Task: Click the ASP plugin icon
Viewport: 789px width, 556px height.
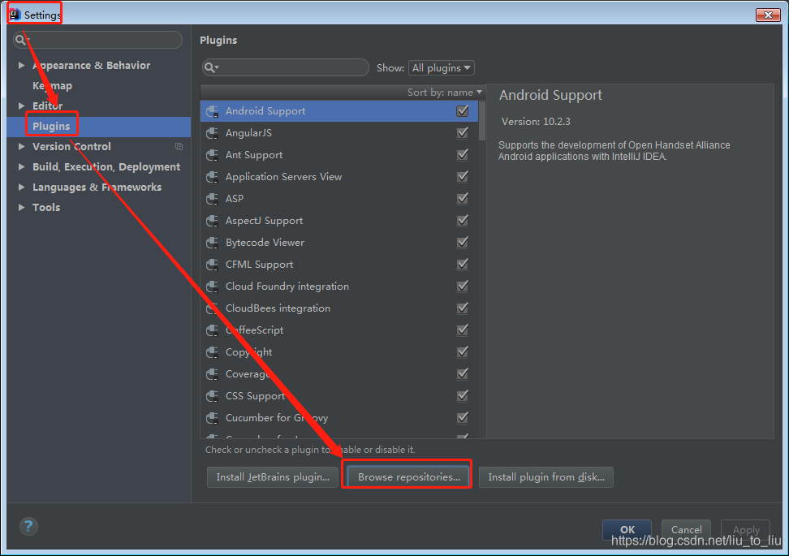Action: (213, 199)
